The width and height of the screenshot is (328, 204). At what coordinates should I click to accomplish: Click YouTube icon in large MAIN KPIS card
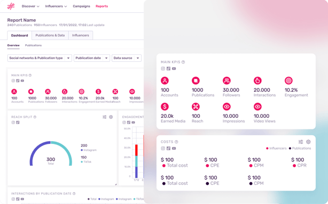(174, 69)
